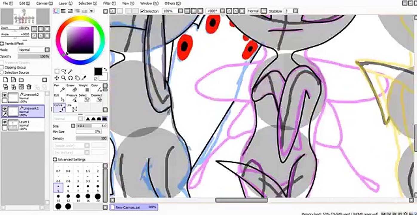Hide the Linework2 layer
417x215 pixels.
[4, 95]
